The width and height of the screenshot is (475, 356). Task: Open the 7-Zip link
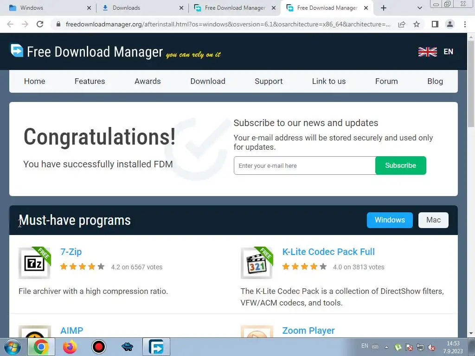click(71, 252)
